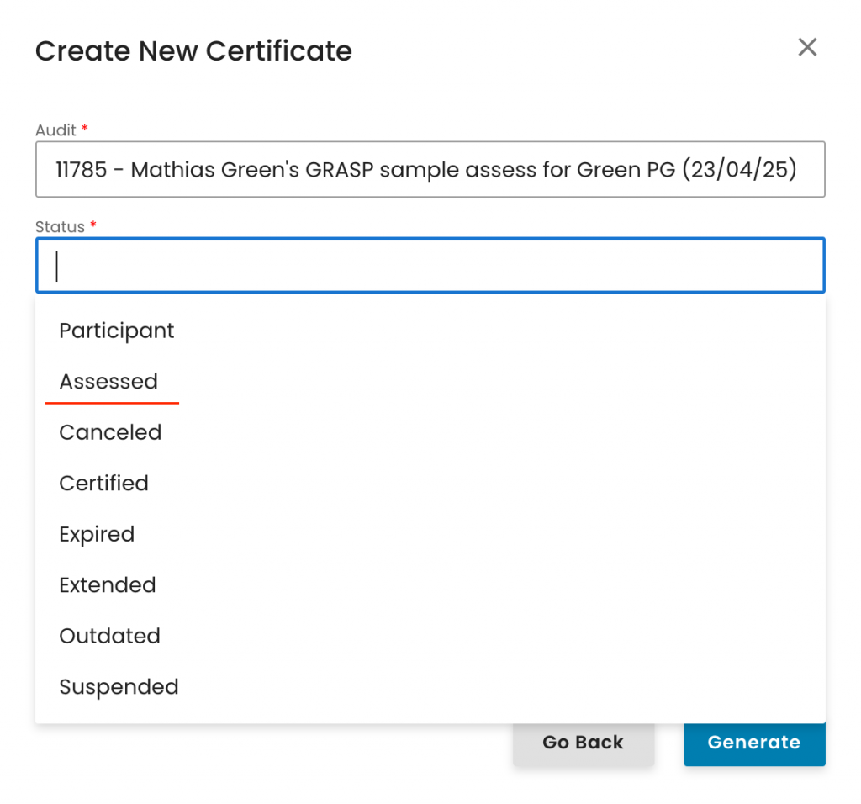This screenshot has width=861, height=804.
Task: Close the Create New Certificate dialog
Action: [x=807, y=48]
